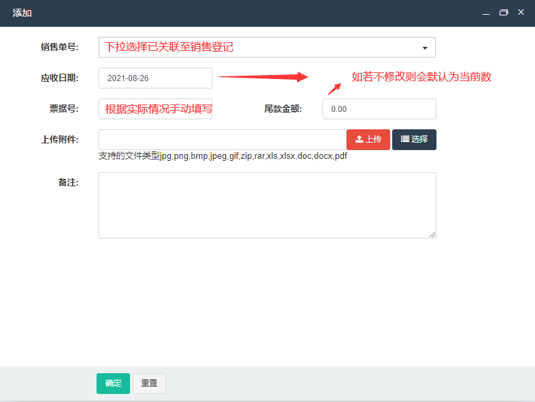Click the 尾款金额 amount field
This screenshot has height=402, width=535.
(379, 109)
